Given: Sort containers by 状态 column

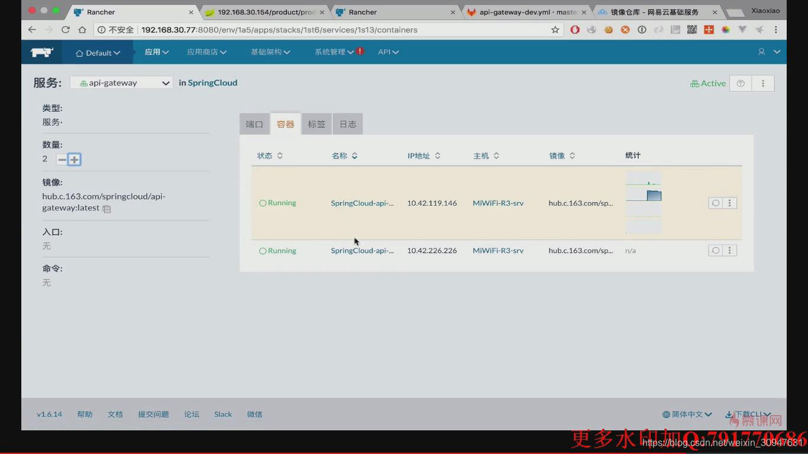Looking at the screenshot, I should pyautogui.click(x=270, y=155).
